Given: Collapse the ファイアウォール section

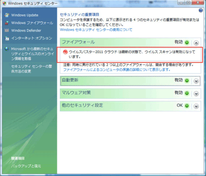Looking at the screenshot, I should (x=196, y=43).
